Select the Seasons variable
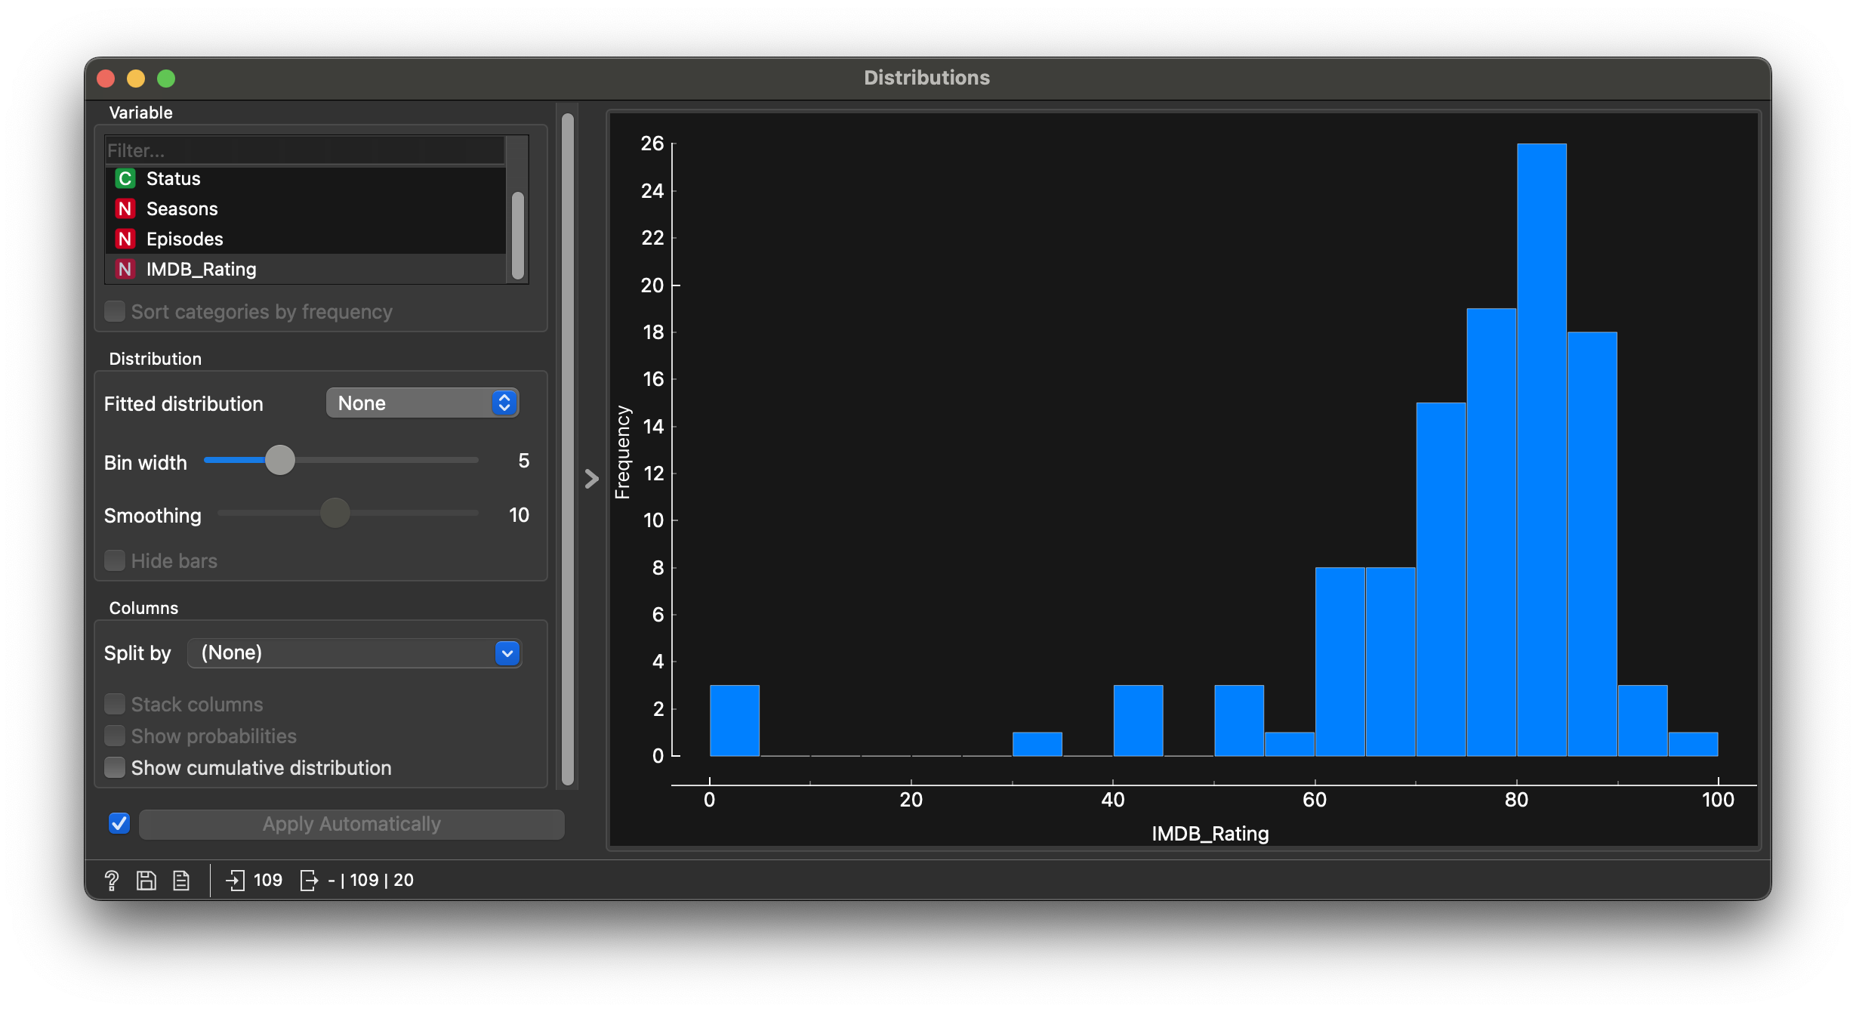Image resolution: width=1856 pixels, height=1012 pixels. tap(182, 209)
